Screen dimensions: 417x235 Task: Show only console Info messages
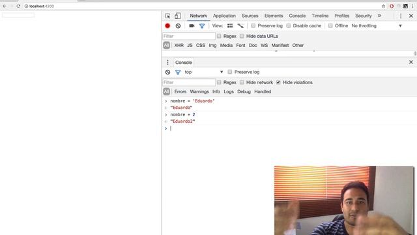(x=216, y=91)
